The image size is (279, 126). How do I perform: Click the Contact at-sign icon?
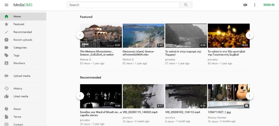point(6,125)
